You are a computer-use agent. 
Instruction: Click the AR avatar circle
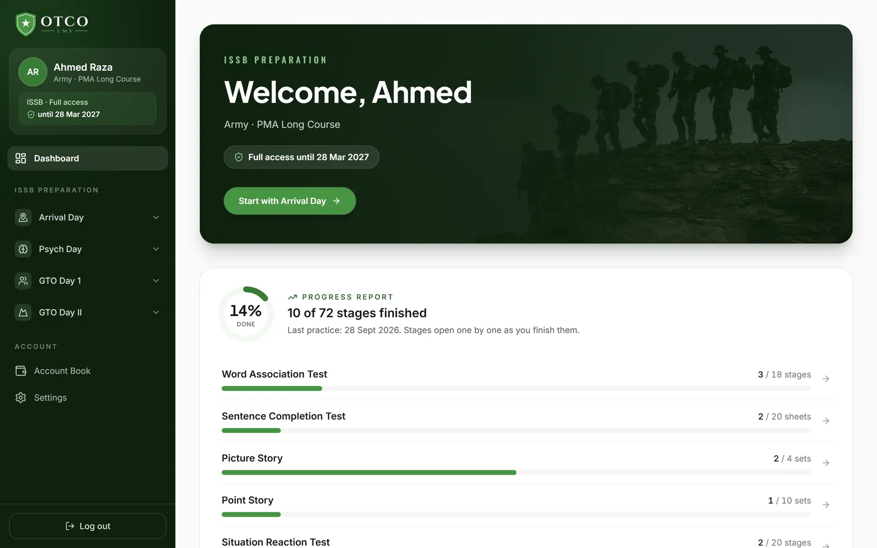click(33, 72)
